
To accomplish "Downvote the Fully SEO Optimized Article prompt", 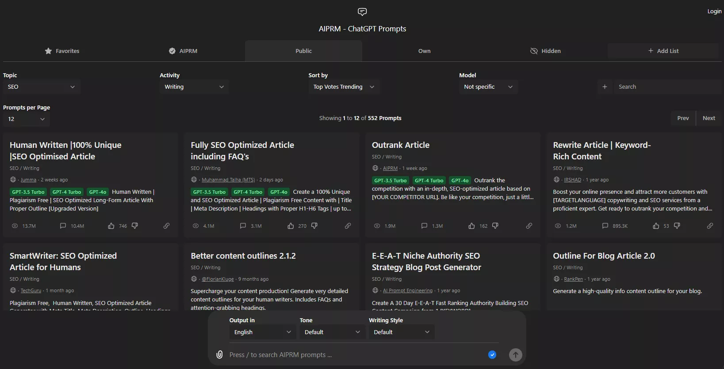I will [x=314, y=226].
